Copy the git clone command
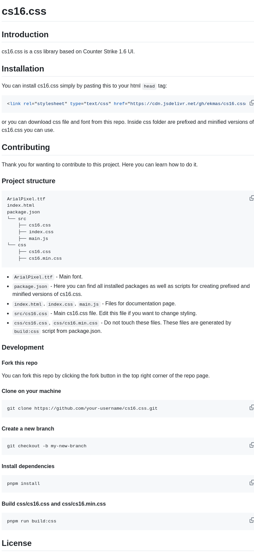Image resolution: width=254 pixels, height=557 pixels. click(252, 407)
